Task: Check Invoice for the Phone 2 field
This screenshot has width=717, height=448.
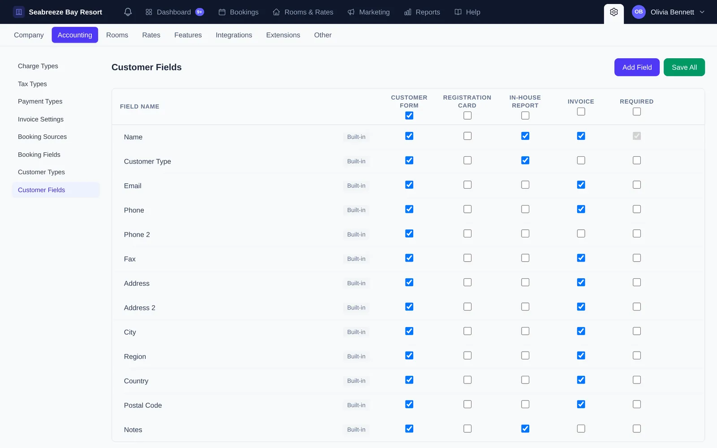Action: pyautogui.click(x=581, y=233)
